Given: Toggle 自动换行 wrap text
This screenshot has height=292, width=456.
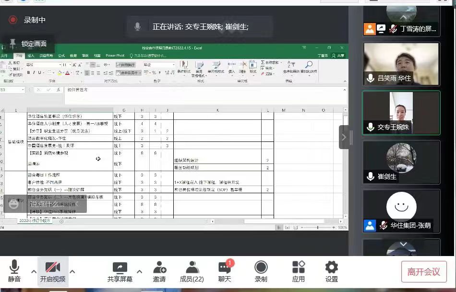Looking at the screenshot, I should 125,65.
